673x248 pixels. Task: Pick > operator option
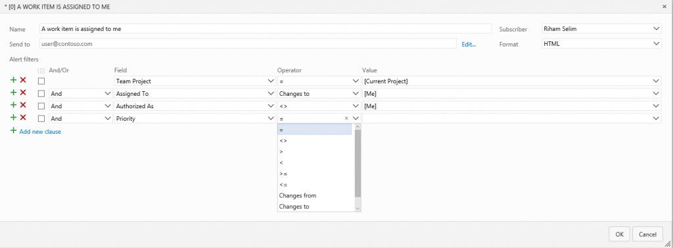(315, 152)
